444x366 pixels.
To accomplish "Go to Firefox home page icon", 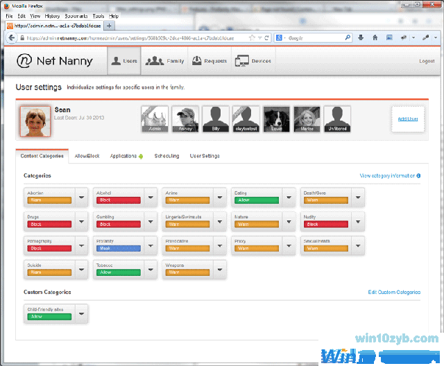I will [375, 37].
